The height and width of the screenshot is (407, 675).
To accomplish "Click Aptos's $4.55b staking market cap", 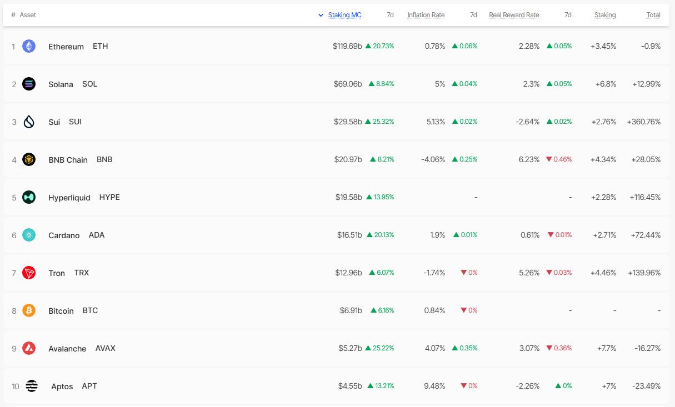I will (351, 386).
